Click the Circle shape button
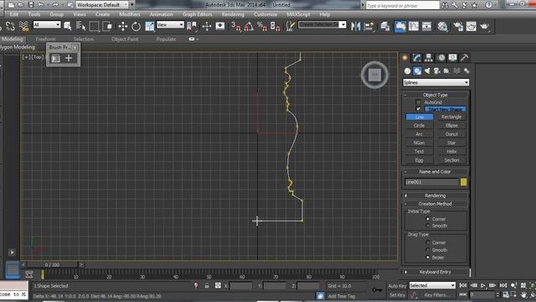The image size is (536, 302). pyautogui.click(x=419, y=125)
